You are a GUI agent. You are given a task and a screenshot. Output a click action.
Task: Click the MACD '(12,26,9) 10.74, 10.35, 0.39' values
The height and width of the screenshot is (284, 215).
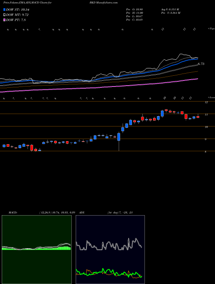pyautogui.click(x=57, y=213)
